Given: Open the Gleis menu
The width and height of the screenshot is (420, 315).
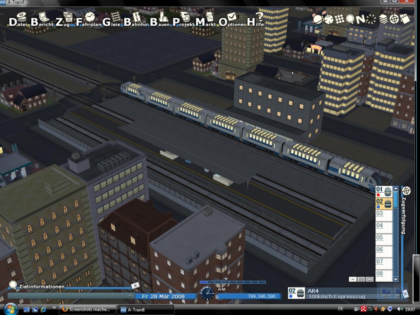Looking at the screenshot, I should (x=111, y=20).
